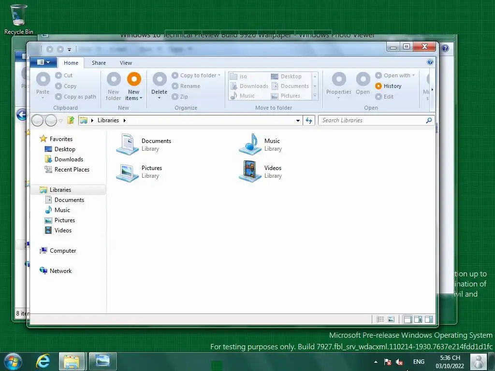Select Music in navigation pane tree
Viewport: 495px width, 371px height.
click(x=58, y=210)
